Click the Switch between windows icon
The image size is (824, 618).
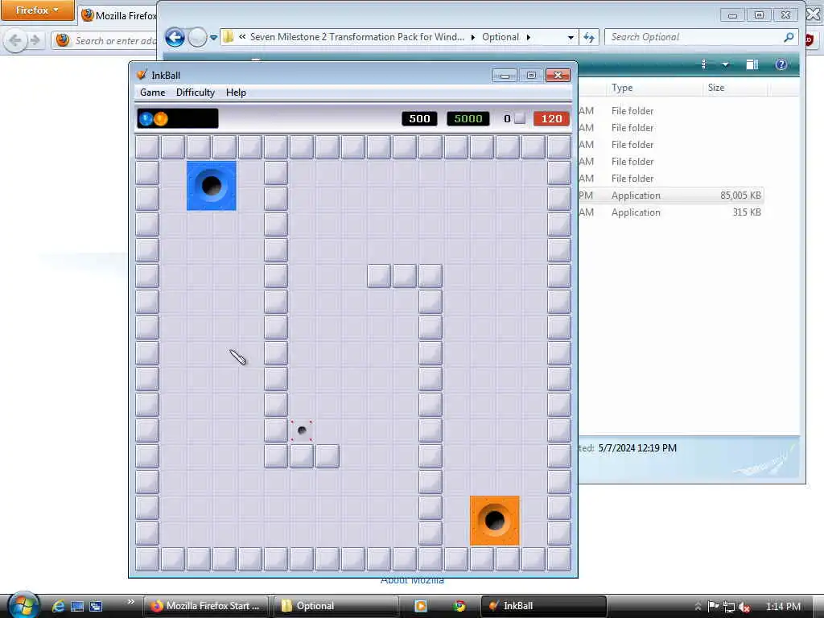[96, 606]
